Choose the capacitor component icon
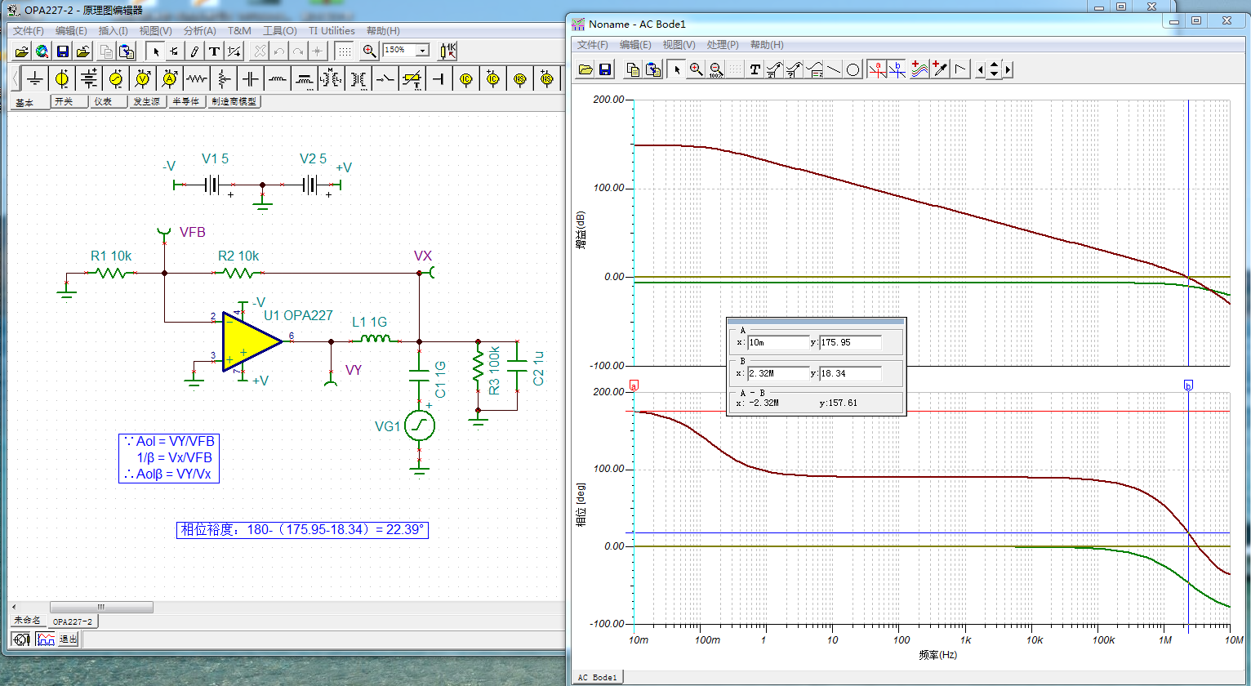1251x686 pixels. tap(251, 78)
